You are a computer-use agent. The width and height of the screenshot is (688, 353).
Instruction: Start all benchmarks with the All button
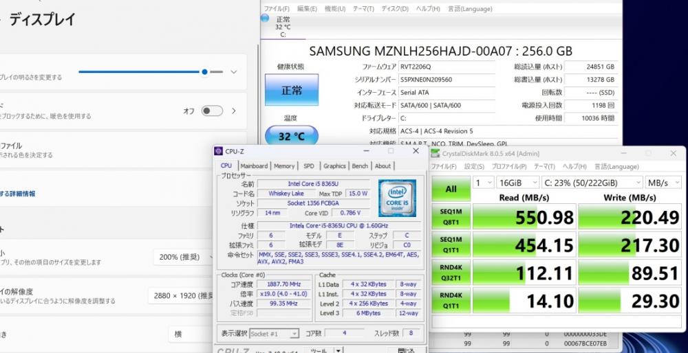click(x=451, y=188)
